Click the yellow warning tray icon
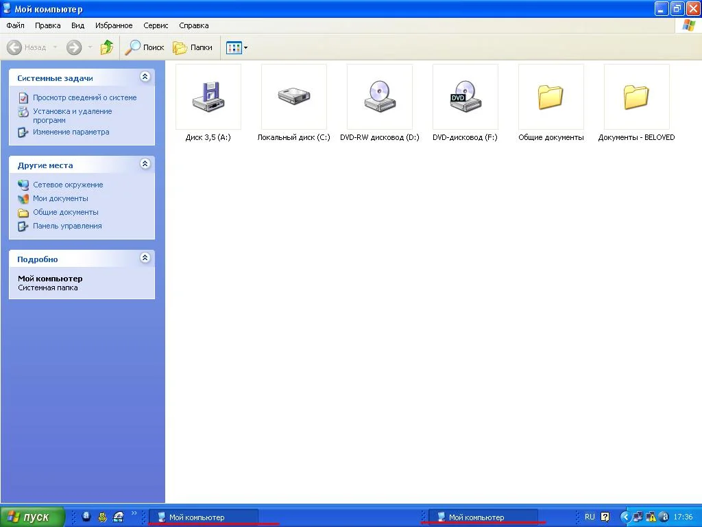This screenshot has height=527, width=702. [651, 517]
